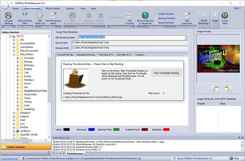Select the OneDrive tree item

[x=25, y=131]
